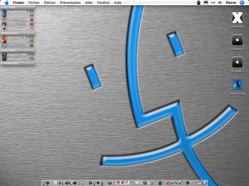Image resolution: width=249 pixels, height=186 pixels.
Task: Select contact pierrebarreau…
Action: point(18,29)
